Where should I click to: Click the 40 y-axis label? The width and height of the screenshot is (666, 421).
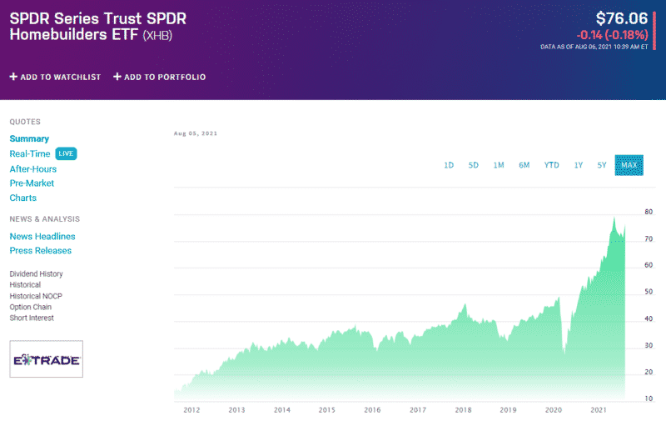[649, 318]
